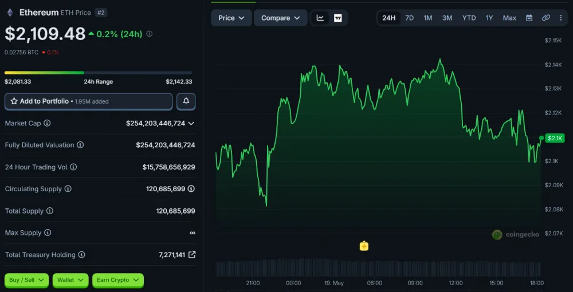Click the 19. May date label on axis

(x=334, y=283)
